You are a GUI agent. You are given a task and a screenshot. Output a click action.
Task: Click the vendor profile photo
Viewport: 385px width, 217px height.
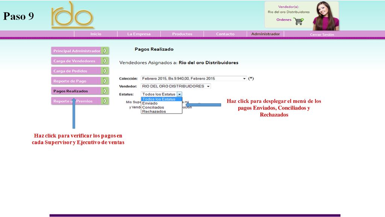click(326, 16)
